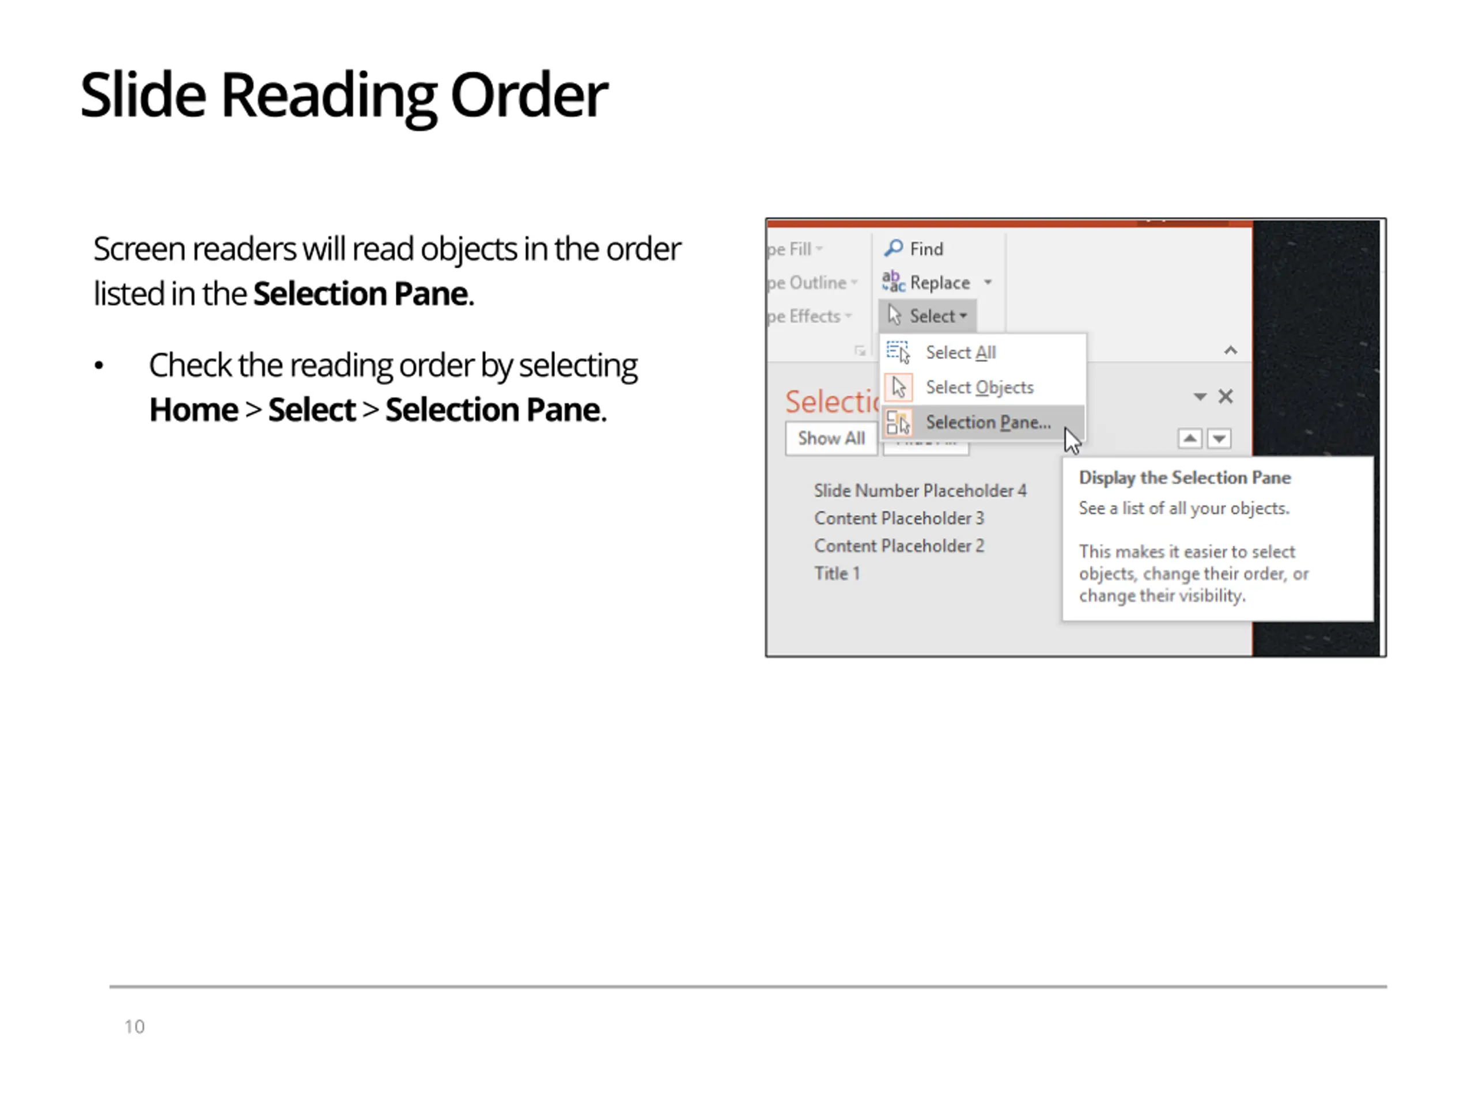
Task: Open Selection Pane... menu entry
Action: (x=983, y=422)
